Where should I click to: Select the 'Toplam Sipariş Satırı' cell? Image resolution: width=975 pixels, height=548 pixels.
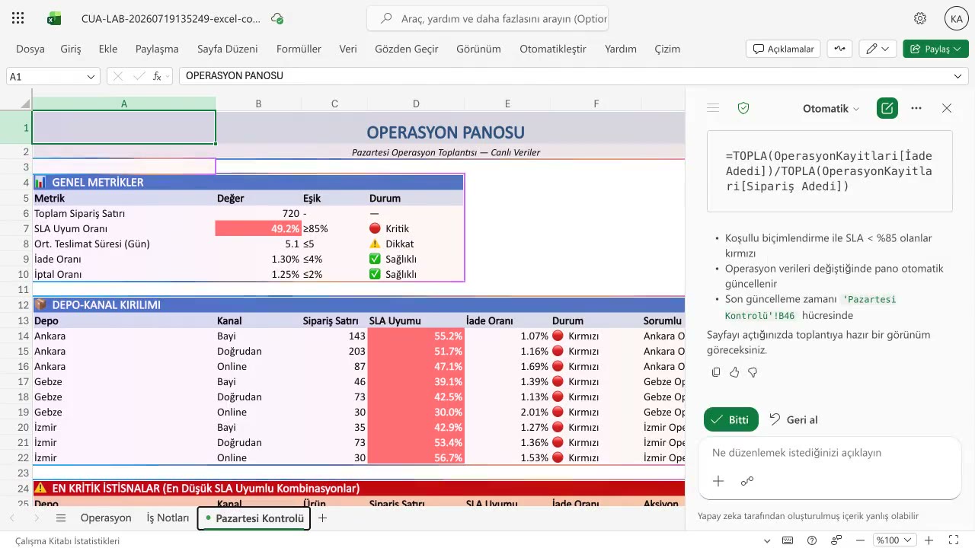point(123,213)
